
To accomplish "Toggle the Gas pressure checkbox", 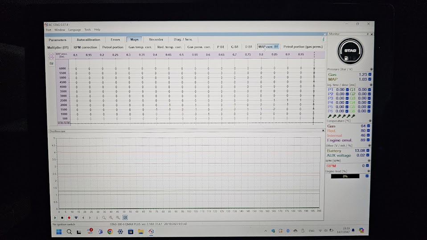I will point(370,74).
